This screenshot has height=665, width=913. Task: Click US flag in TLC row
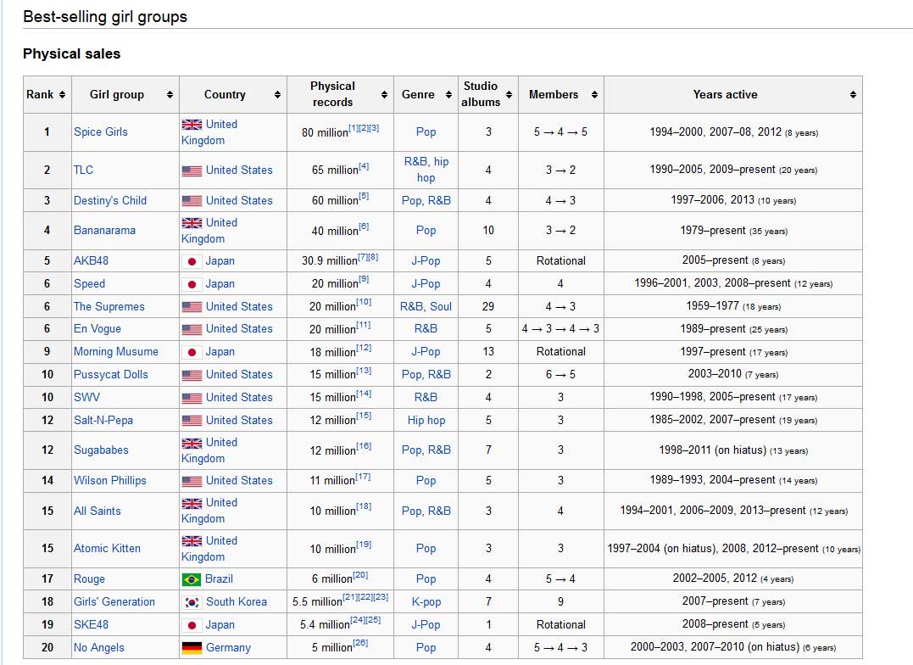point(192,170)
